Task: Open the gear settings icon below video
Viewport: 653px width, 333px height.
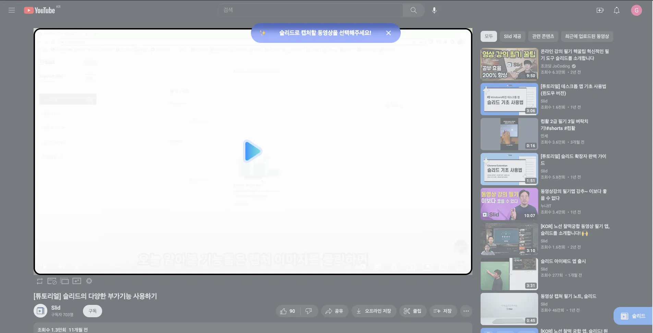Action: tap(89, 281)
